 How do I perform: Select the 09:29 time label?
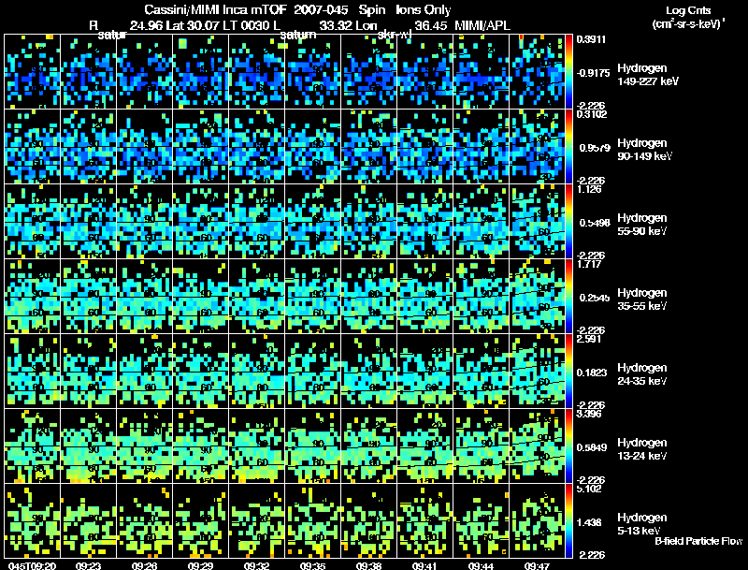pos(200,565)
